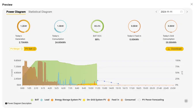Click info icon beside PV Split
Screen dimensions: 196x111
tap(34, 49)
